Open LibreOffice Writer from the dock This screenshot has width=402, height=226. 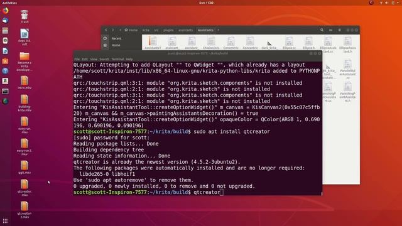[x=5, y=51]
